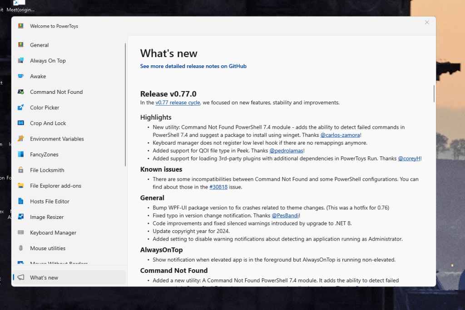Open the FancyZones entry
The image size is (465, 310).
point(69,155)
